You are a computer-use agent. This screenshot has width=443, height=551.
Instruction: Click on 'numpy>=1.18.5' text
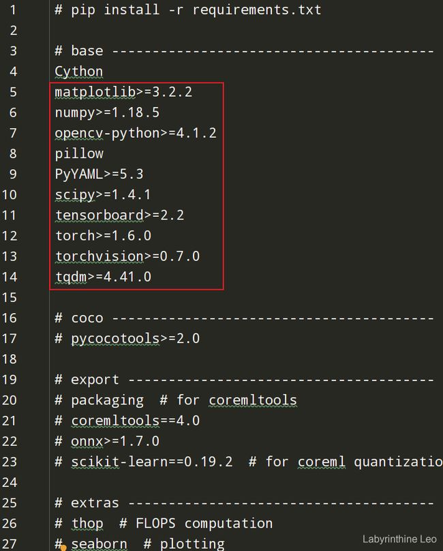pos(107,113)
